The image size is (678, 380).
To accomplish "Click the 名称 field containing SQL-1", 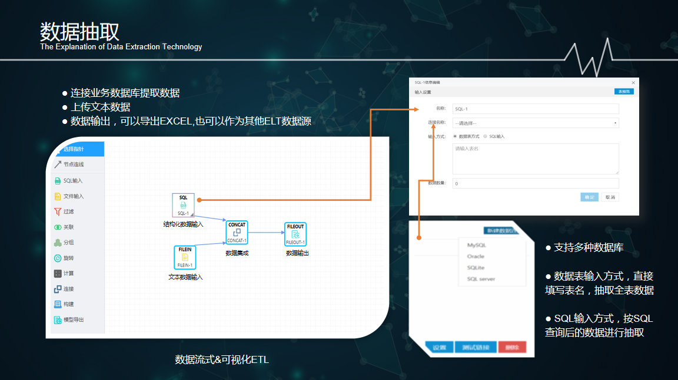I will pyautogui.click(x=535, y=109).
